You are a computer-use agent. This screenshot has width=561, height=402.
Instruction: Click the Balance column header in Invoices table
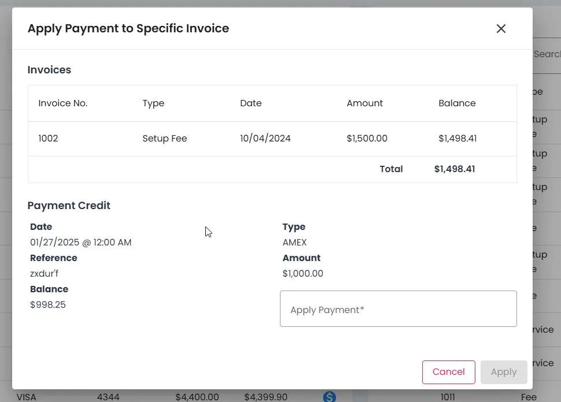point(457,103)
